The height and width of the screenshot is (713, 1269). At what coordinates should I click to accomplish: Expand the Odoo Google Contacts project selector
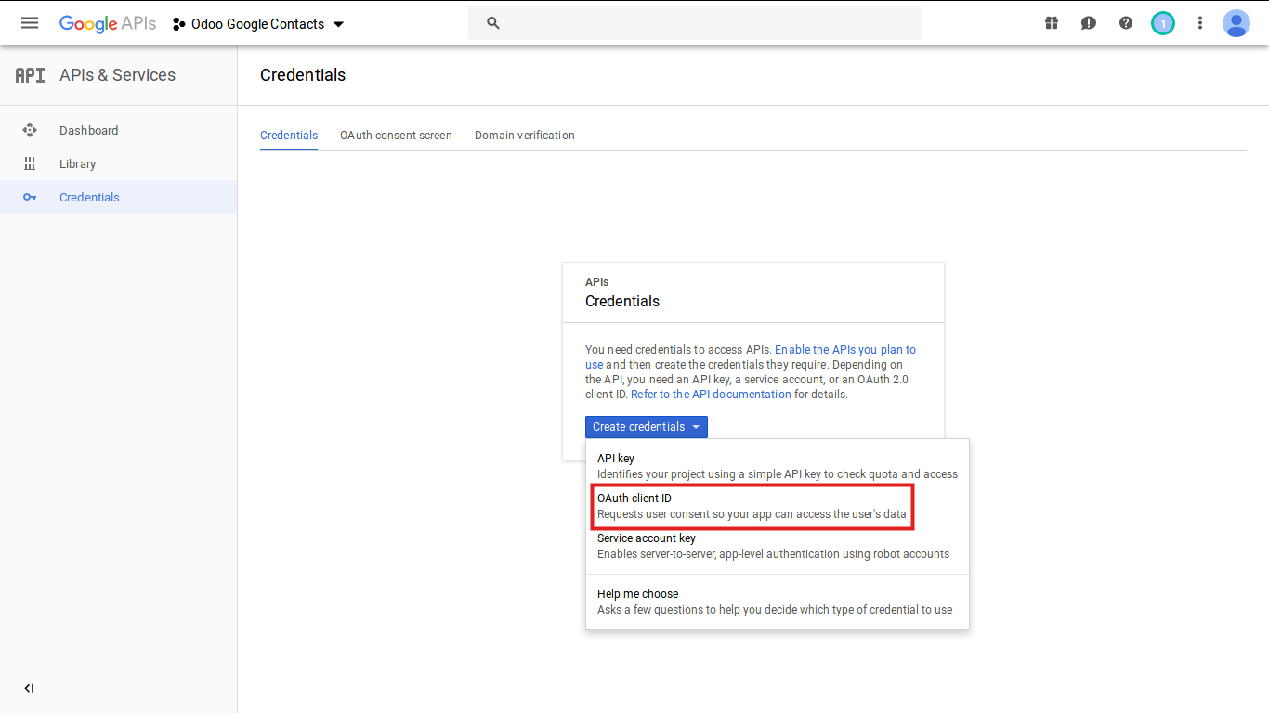tap(258, 24)
